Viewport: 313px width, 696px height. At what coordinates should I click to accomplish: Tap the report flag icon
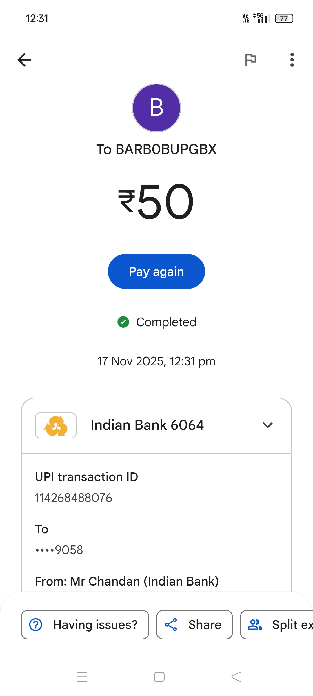(250, 60)
